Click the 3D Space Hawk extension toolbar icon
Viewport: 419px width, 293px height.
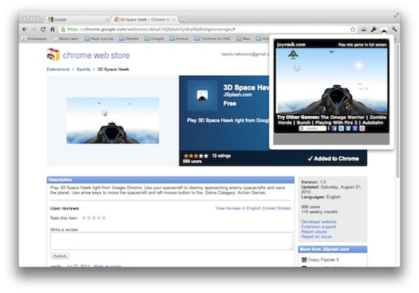pyautogui.click(x=384, y=30)
